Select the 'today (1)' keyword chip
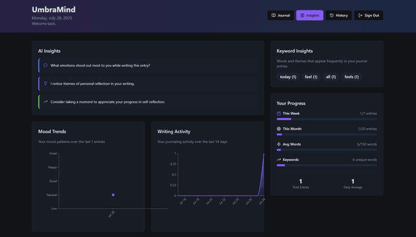 [x=288, y=77]
